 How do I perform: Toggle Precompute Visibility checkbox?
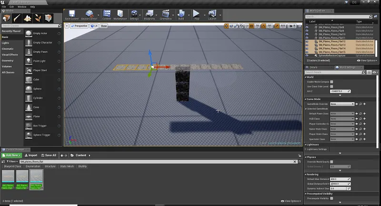pyautogui.click(x=331, y=198)
